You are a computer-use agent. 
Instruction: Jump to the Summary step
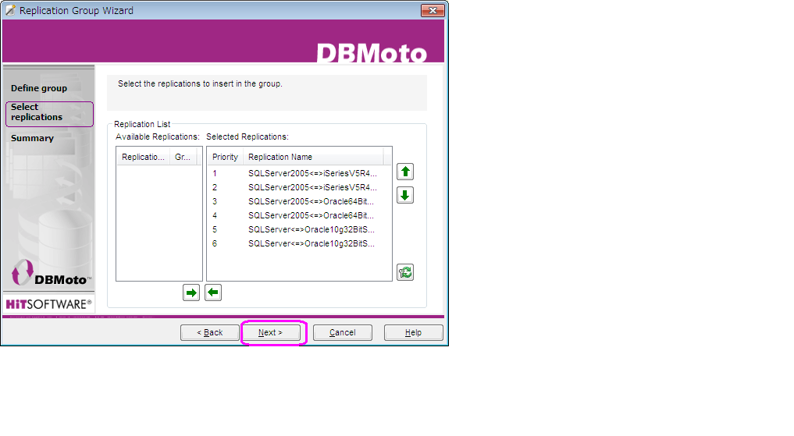[x=33, y=138]
